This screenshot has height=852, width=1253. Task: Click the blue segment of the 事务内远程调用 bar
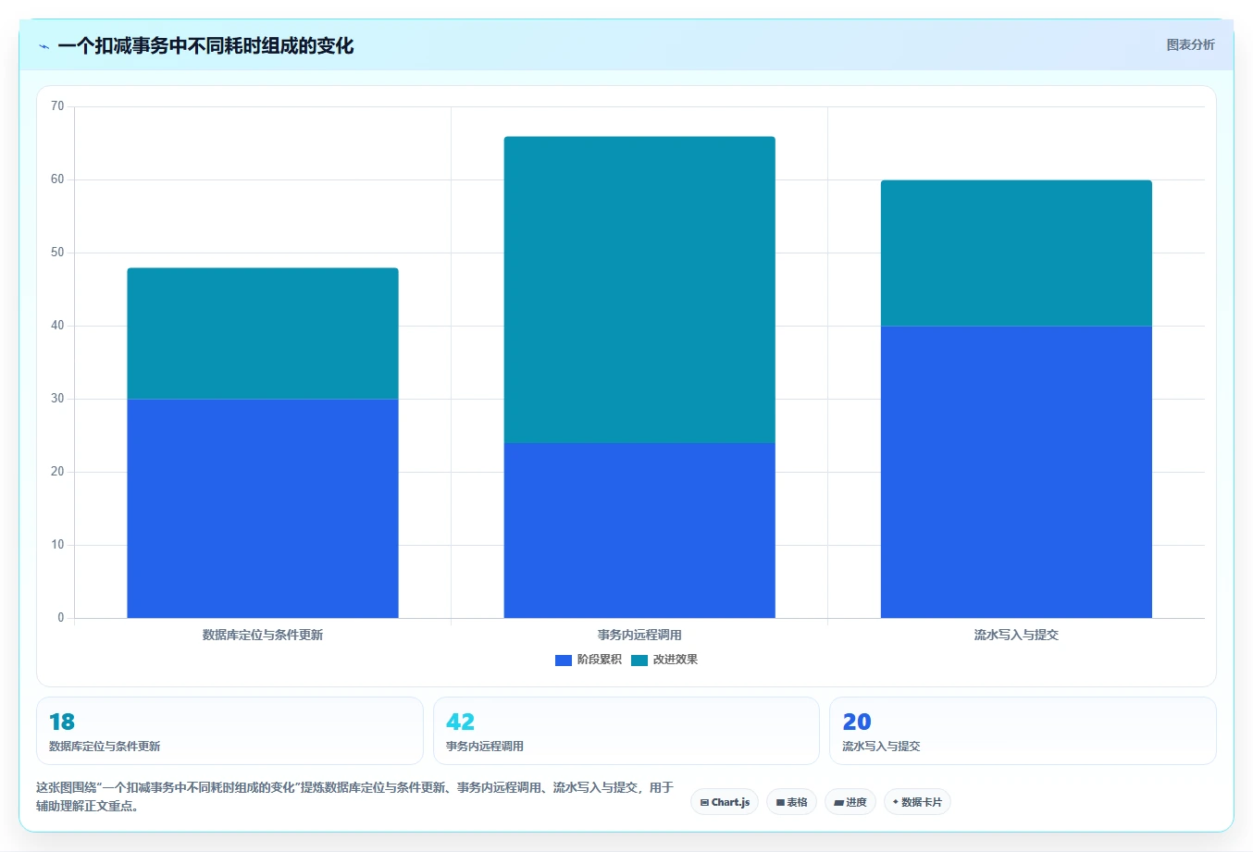point(639,530)
